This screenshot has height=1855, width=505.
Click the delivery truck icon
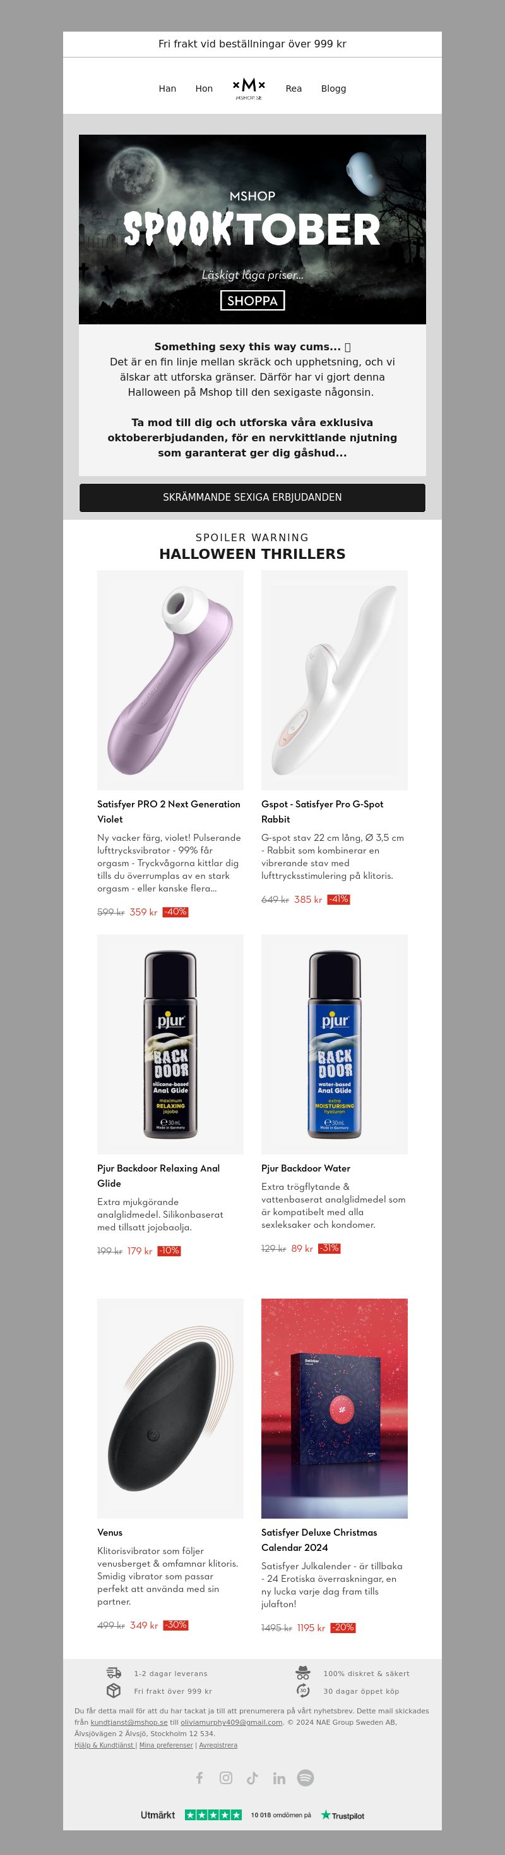coord(114,1673)
